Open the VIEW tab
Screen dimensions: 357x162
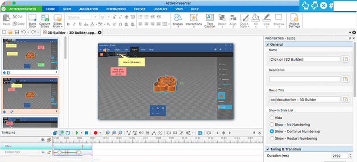[x=179, y=9]
